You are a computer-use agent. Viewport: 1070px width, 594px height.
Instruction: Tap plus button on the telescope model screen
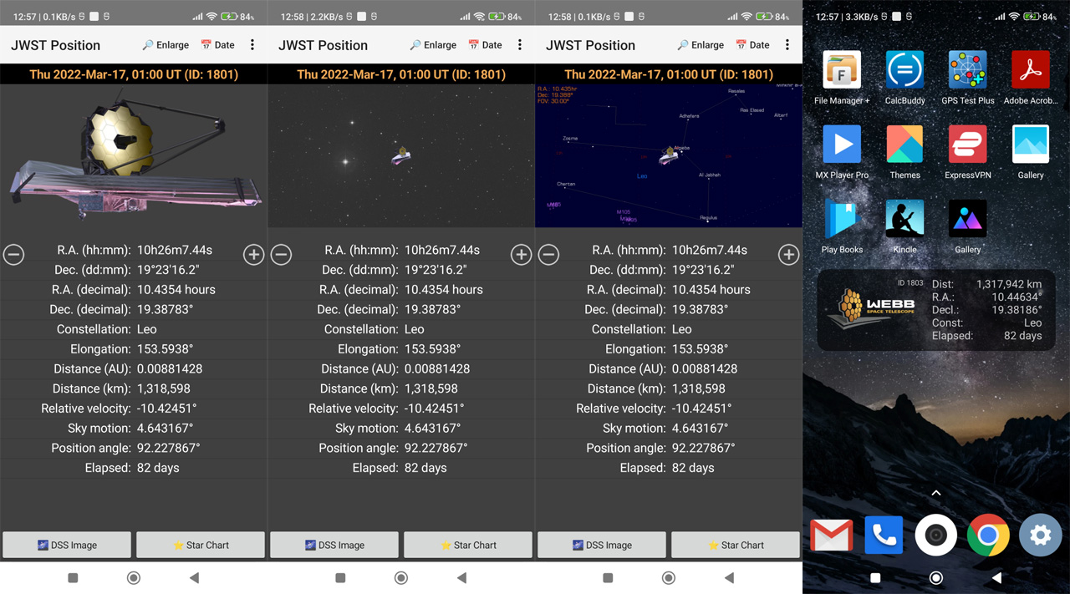[253, 255]
